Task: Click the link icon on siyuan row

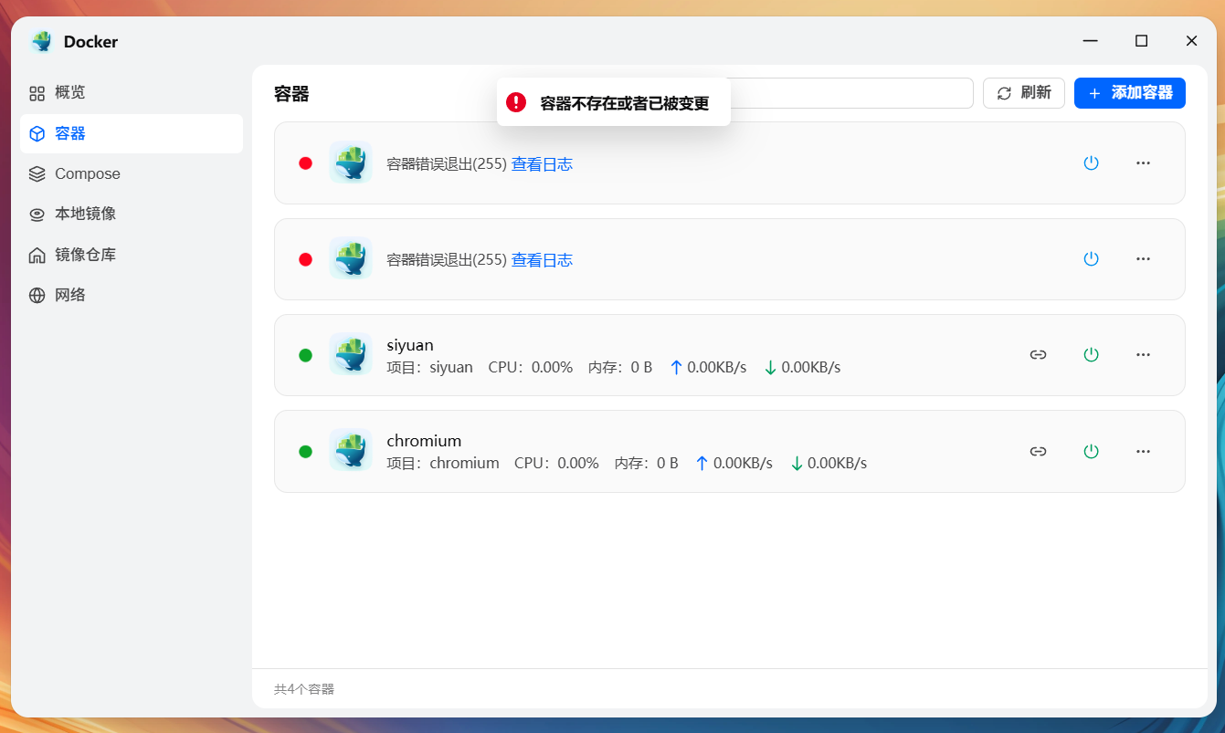Action: (1038, 355)
